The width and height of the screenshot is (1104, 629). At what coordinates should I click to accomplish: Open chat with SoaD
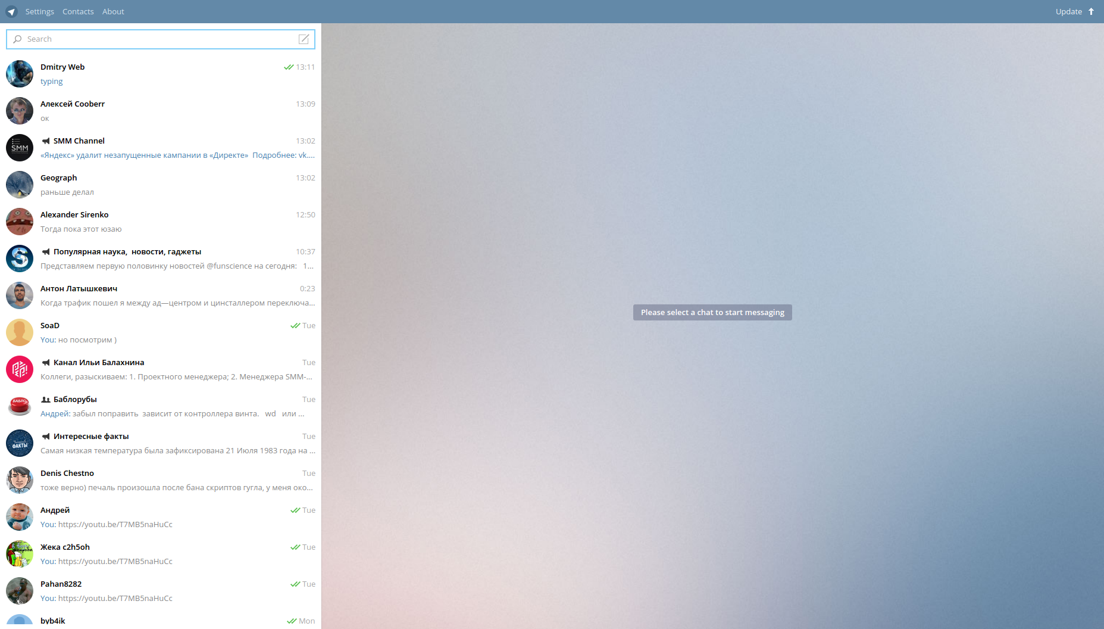pos(161,332)
